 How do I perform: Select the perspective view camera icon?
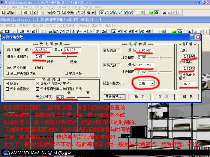click(x=102, y=13)
